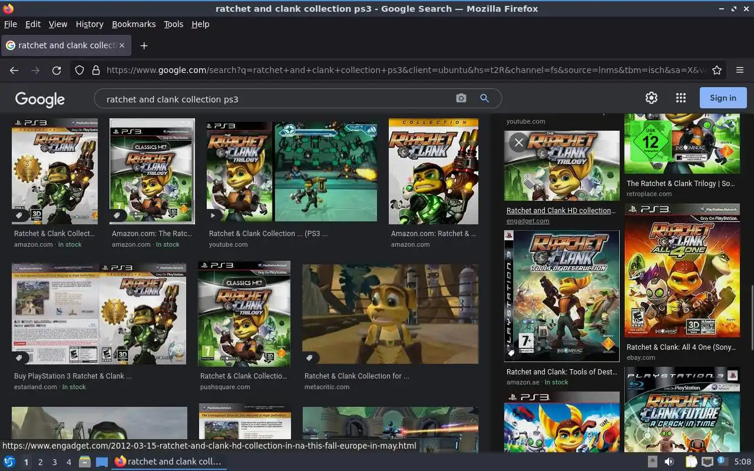This screenshot has width=754, height=471.
Task: Open the file manager taskbar icon
Action: pos(85,462)
